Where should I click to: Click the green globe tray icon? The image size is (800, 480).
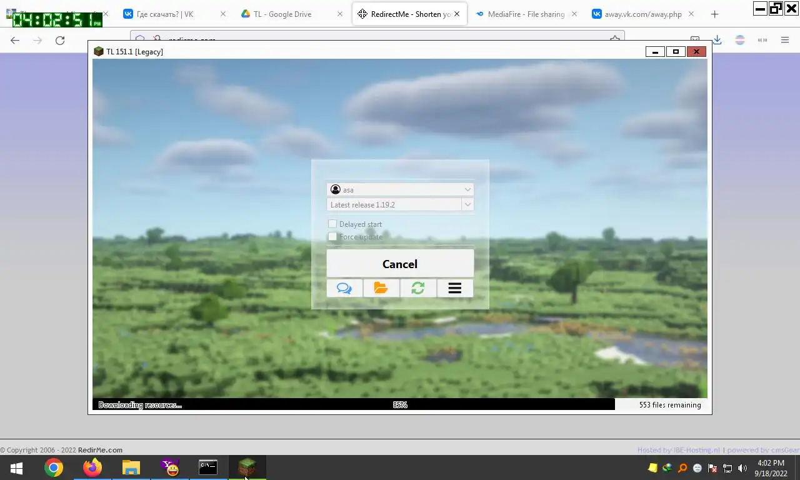(x=667, y=467)
